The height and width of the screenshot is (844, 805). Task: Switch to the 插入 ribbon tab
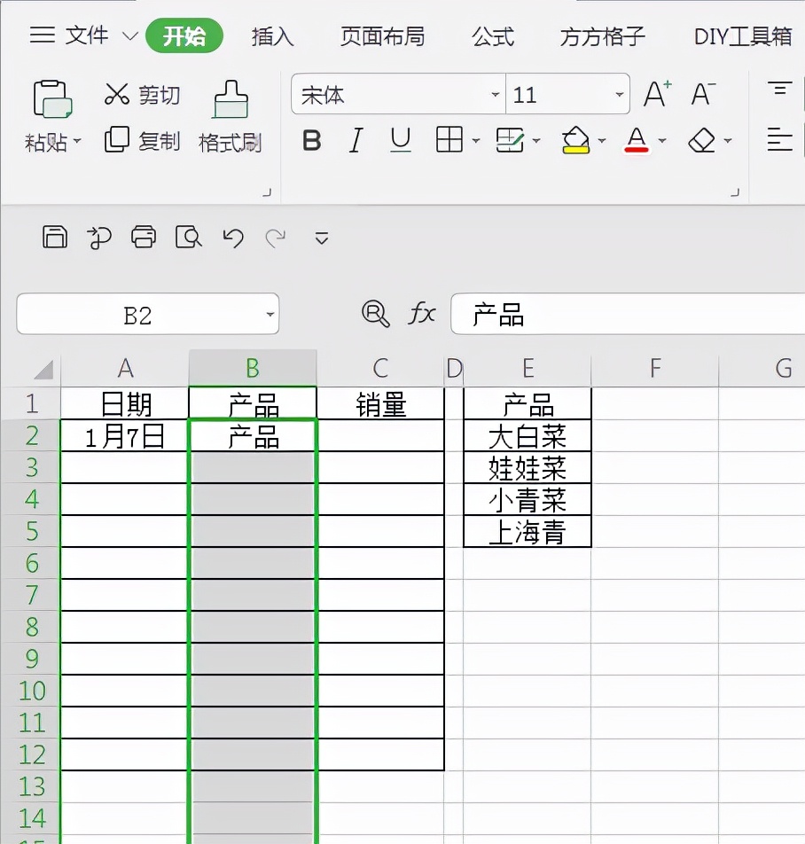pos(271,37)
